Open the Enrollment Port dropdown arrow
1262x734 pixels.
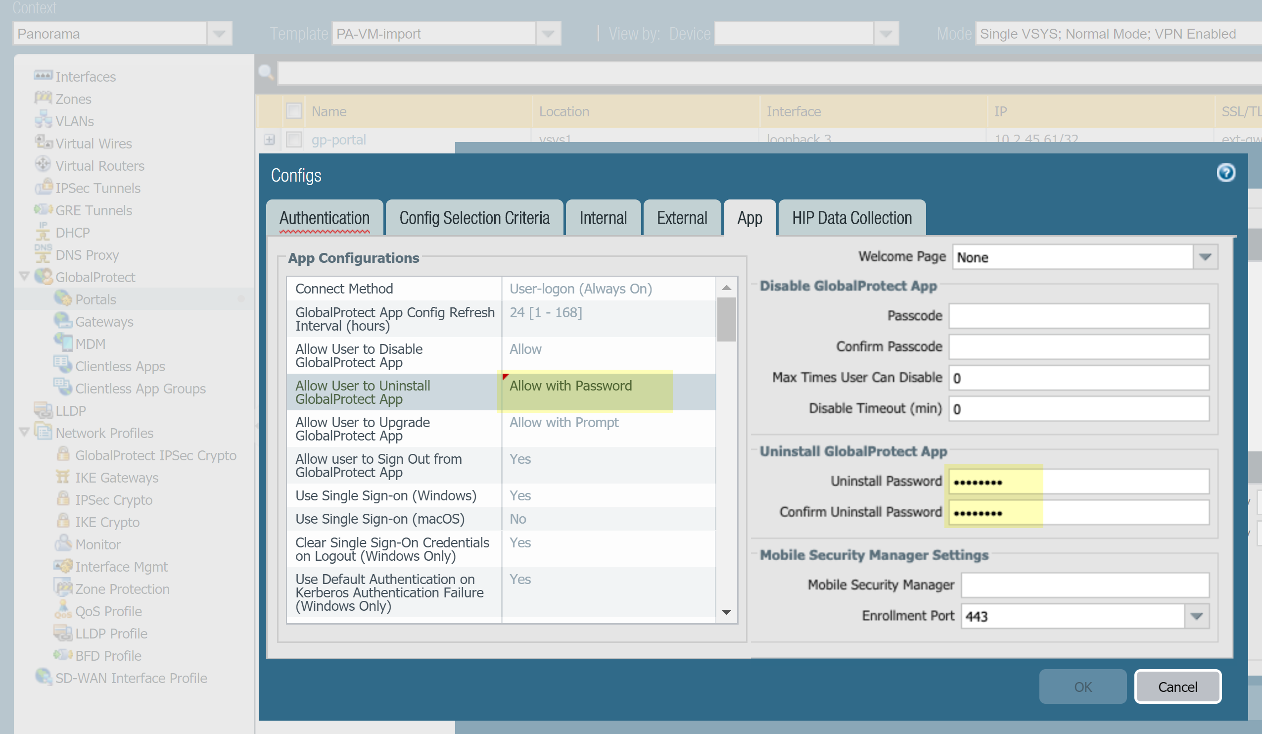pos(1196,616)
